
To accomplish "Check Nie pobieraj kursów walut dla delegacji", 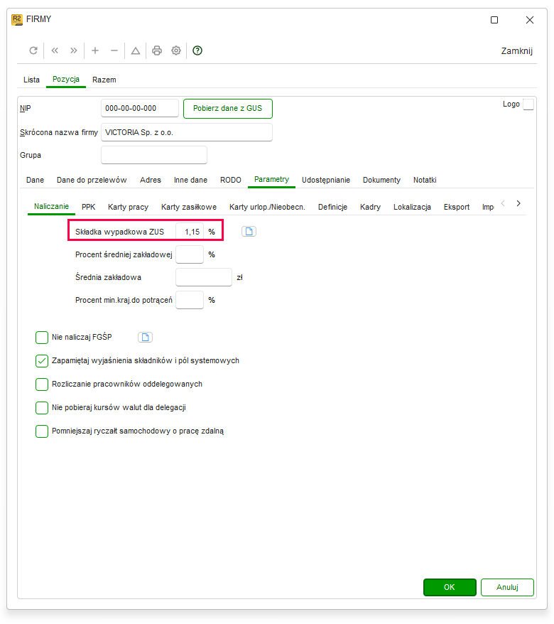I will (42, 408).
